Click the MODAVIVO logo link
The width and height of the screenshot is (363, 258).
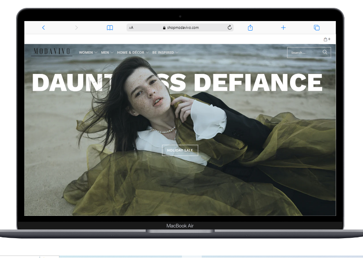click(x=52, y=52)
